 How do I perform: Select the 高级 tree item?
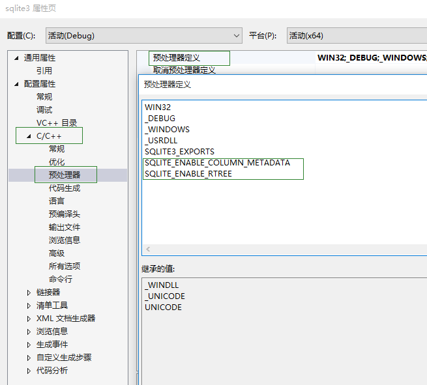tap(57, 253)
